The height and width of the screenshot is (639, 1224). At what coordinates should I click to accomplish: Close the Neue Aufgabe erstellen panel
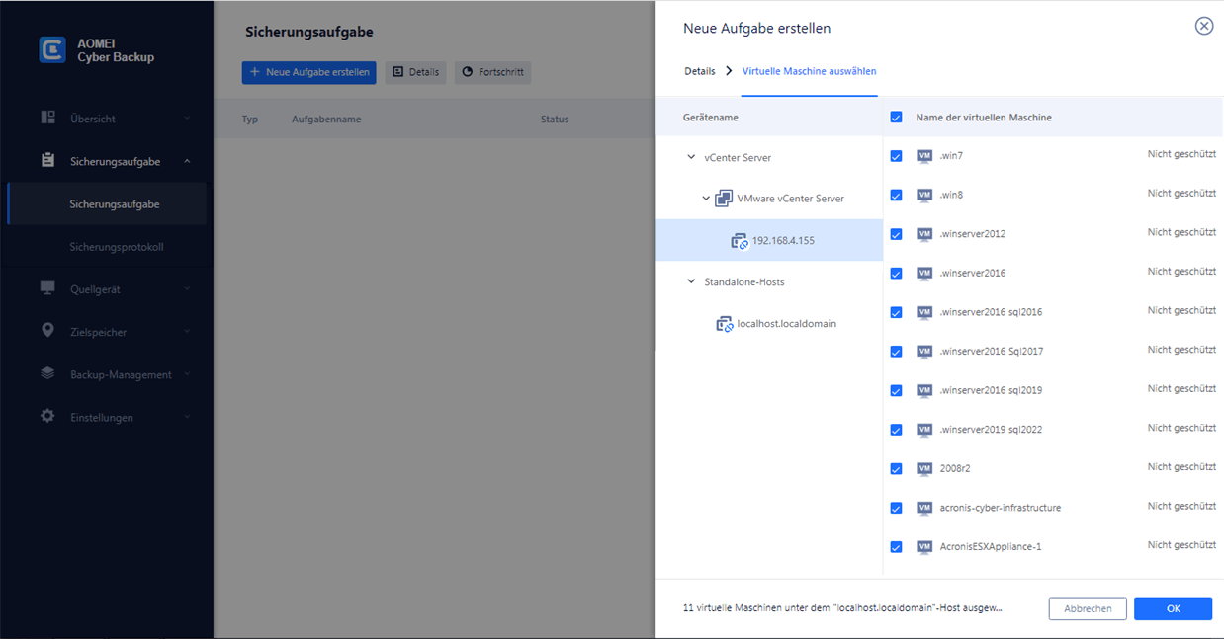(1203, 27)
